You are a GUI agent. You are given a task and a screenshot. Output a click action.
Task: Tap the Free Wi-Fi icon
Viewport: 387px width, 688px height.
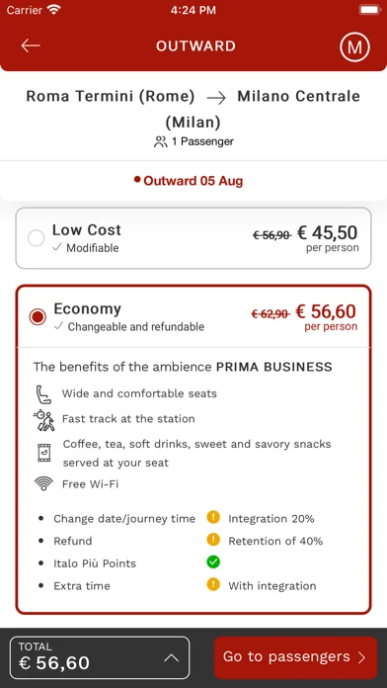click(x=43, y=484)
